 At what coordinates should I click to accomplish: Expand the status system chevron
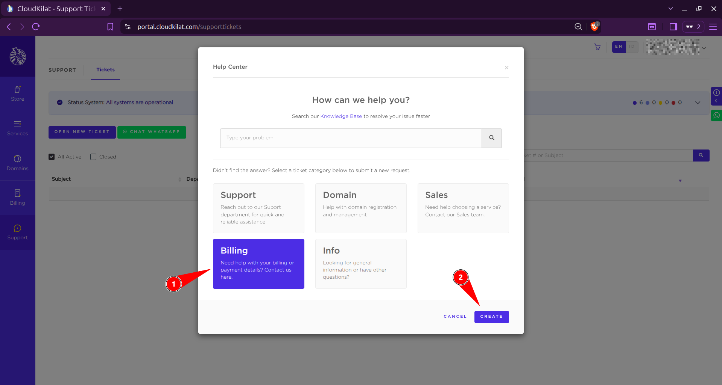pyautogui.click(x=698, y=103)
